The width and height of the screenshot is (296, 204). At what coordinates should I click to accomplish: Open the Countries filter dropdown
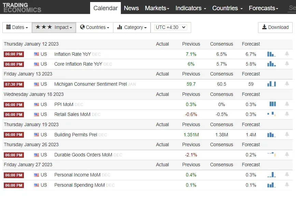tap(95, 28)
